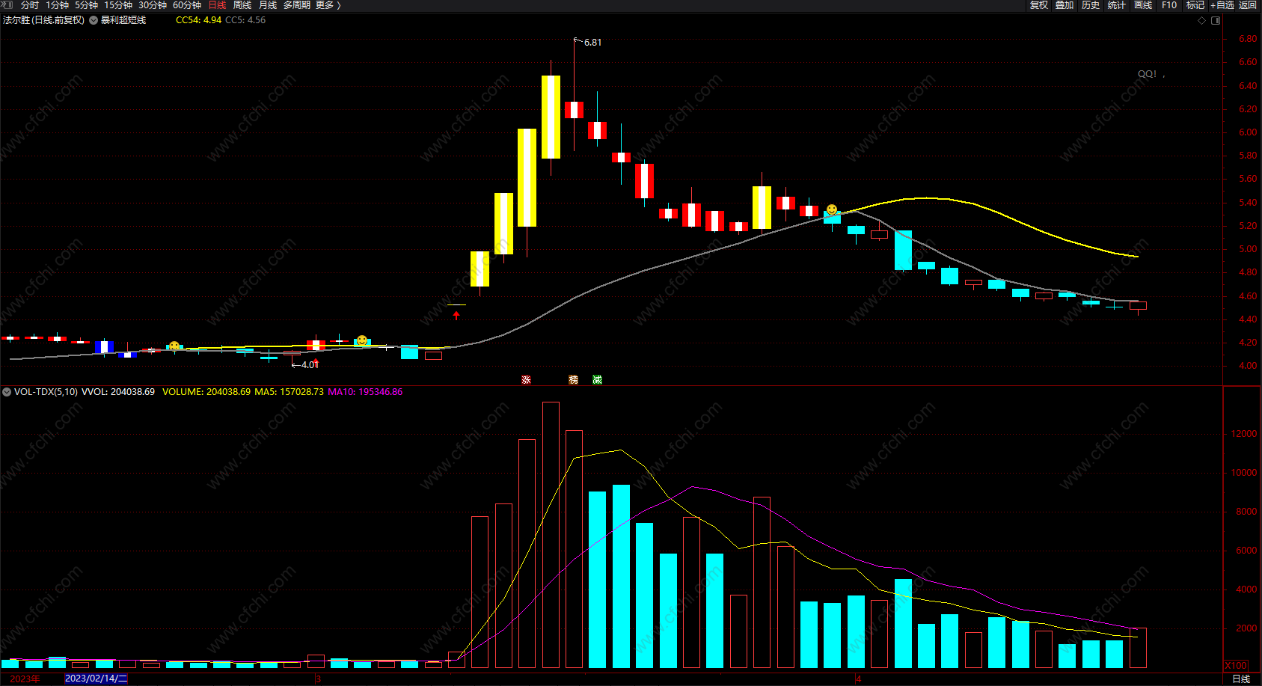Click the 5.00 price axis label

point(1248,249)
